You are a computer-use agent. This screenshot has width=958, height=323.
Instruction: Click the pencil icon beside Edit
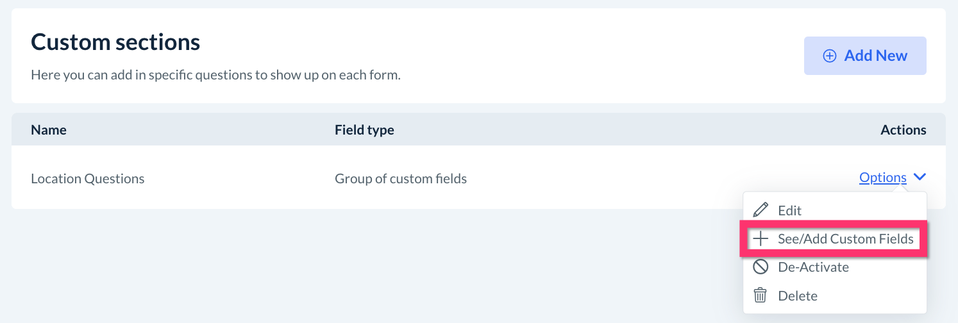pos(761,210)
